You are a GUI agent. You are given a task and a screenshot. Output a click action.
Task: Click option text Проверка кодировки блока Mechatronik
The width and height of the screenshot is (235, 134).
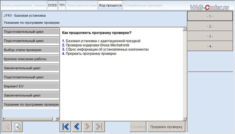(x=97, y=45)
